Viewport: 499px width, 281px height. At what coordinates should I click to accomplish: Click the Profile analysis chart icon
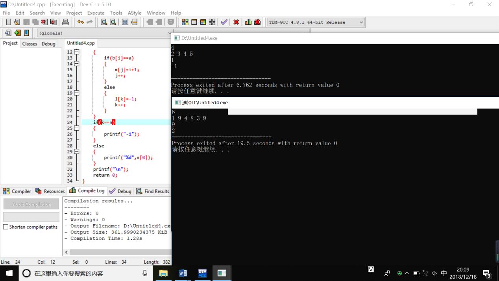point(248,22)
